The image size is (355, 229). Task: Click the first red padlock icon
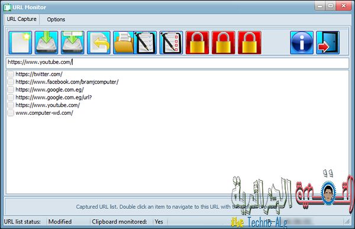tap(197, 43)
